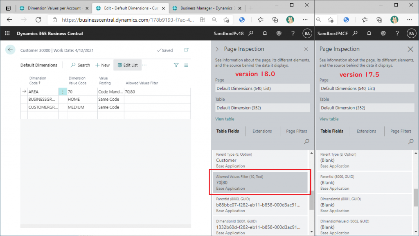The width and height of the screenshot is (419, 236).
Task: Click the split screen icon in address bar
Action: click(203, 20)
